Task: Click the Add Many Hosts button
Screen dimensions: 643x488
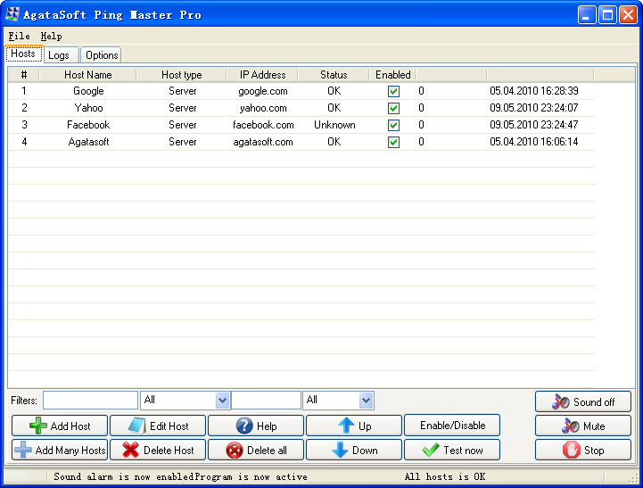Action: 60,451
